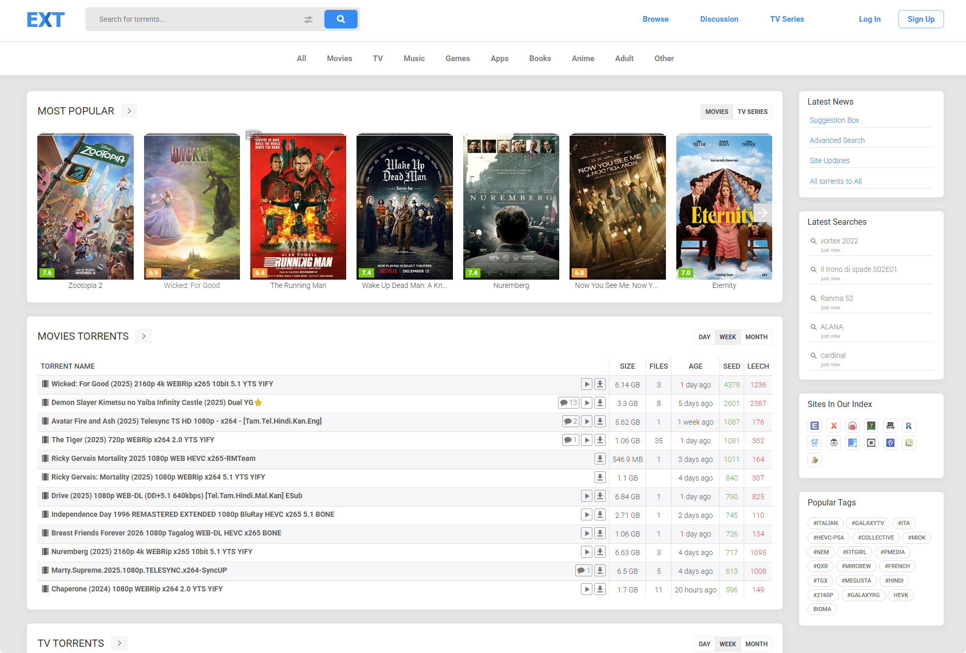Open the Anime category tab

tap(583, 59)
